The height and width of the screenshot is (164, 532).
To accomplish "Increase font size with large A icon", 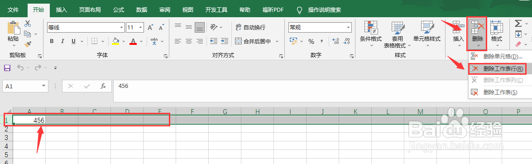I will tap(150, 28).
